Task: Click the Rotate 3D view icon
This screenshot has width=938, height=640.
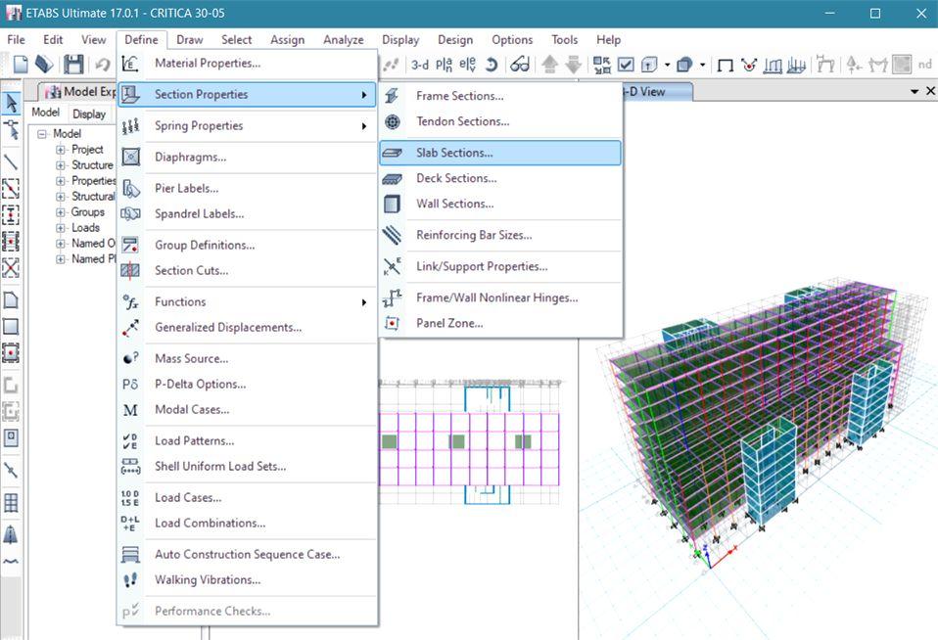Action: (492, 65)
